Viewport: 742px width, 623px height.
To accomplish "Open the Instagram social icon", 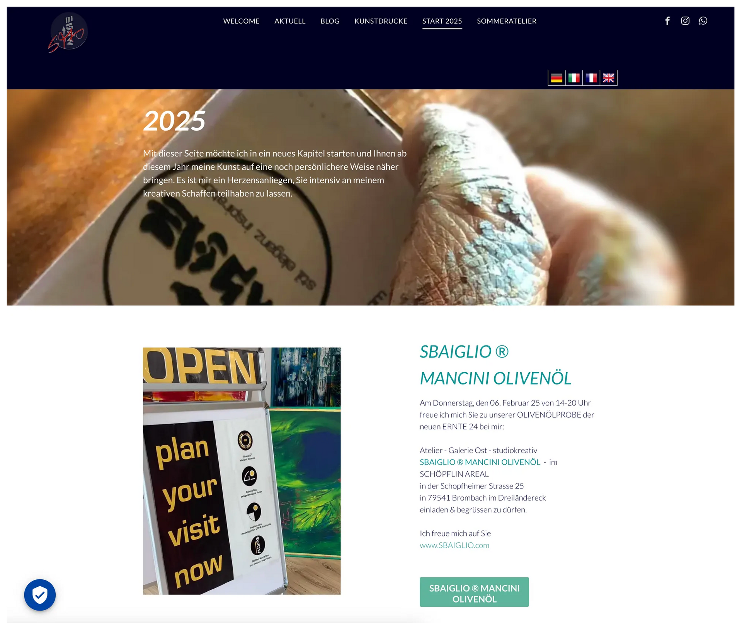I will 685,21.
